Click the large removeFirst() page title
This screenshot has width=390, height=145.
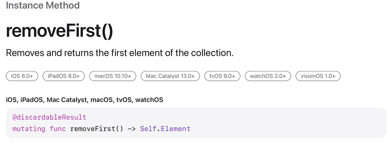pos(59,31)
